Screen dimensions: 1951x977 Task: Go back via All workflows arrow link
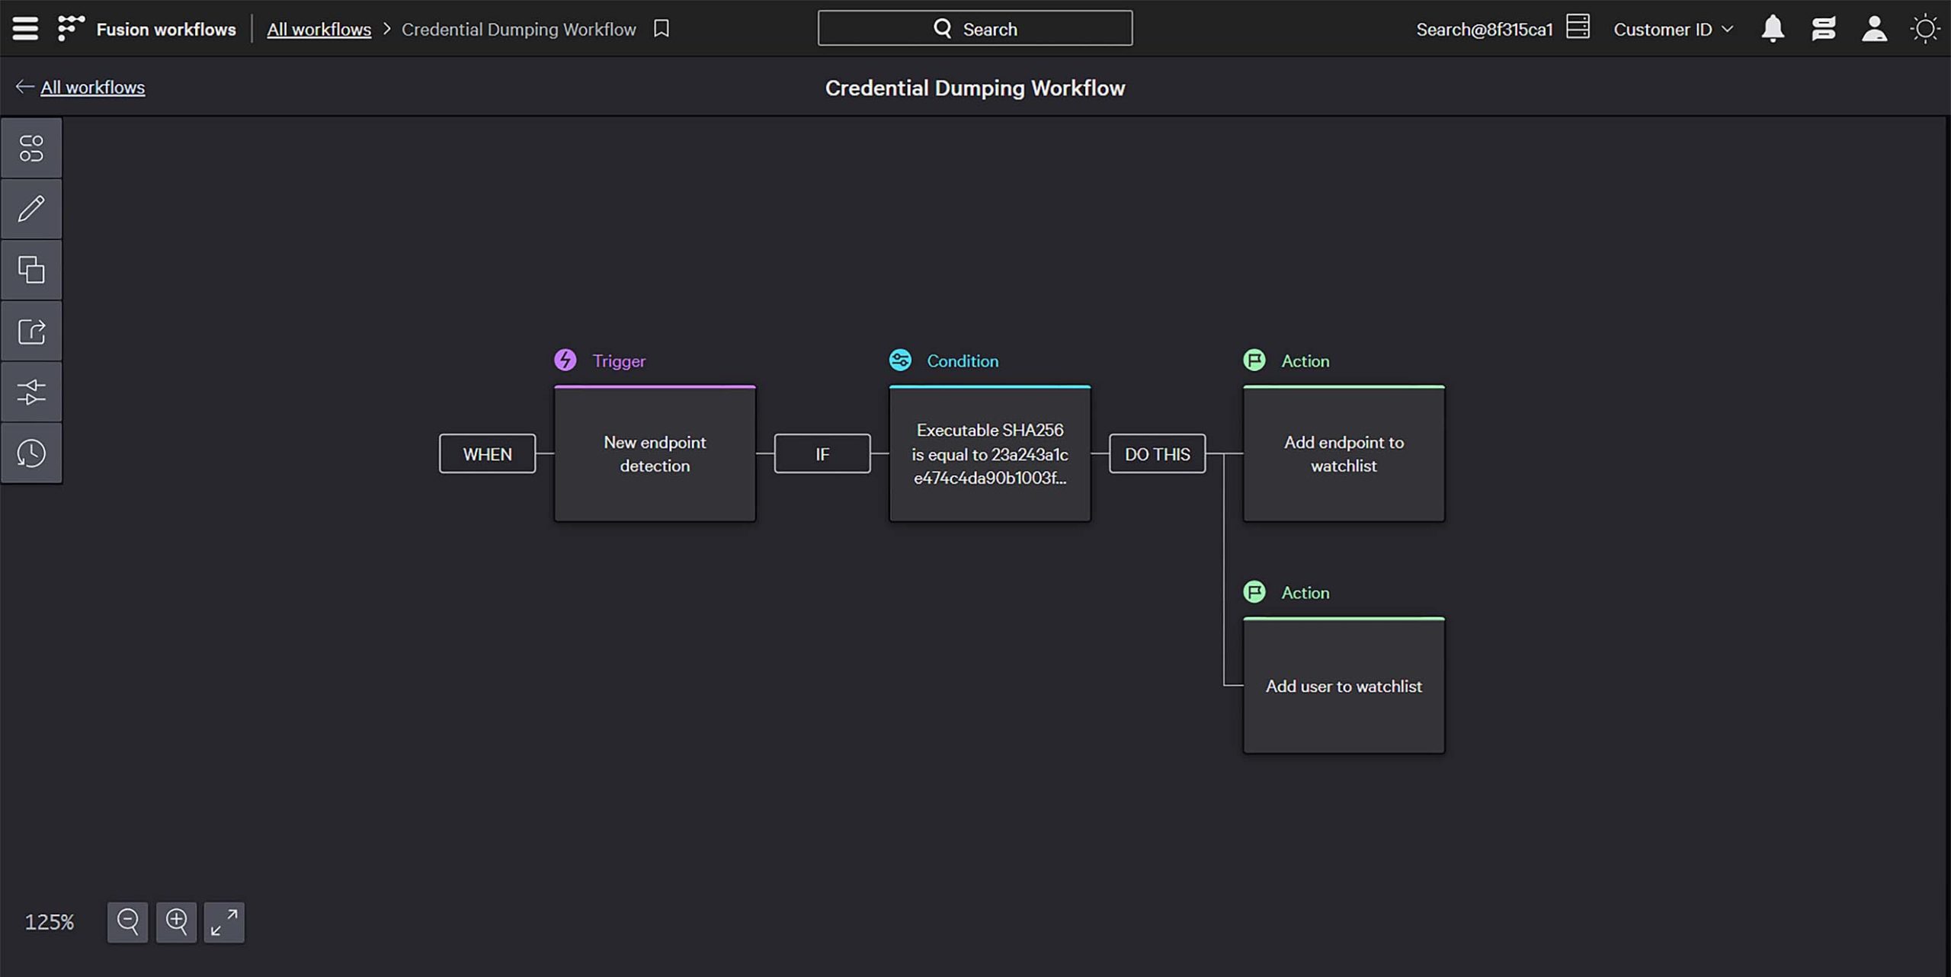91,87
